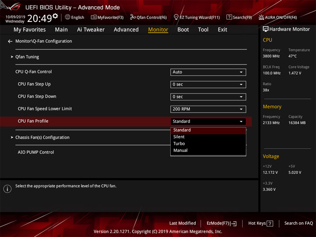Screen dimensions: 316x237
Task: Click the +5V reading 5.020 V
Action: tap(294, 172)
